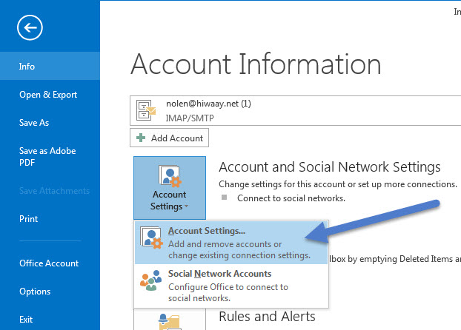This screenshot has height=330, width=461.
Task: Open the Open & Export page
Action: (x=48, y=95)
